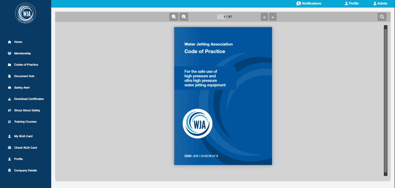This screenshot has width=395, height=188.
Task: Open Profile from the top bar
Action: [351, 3]
